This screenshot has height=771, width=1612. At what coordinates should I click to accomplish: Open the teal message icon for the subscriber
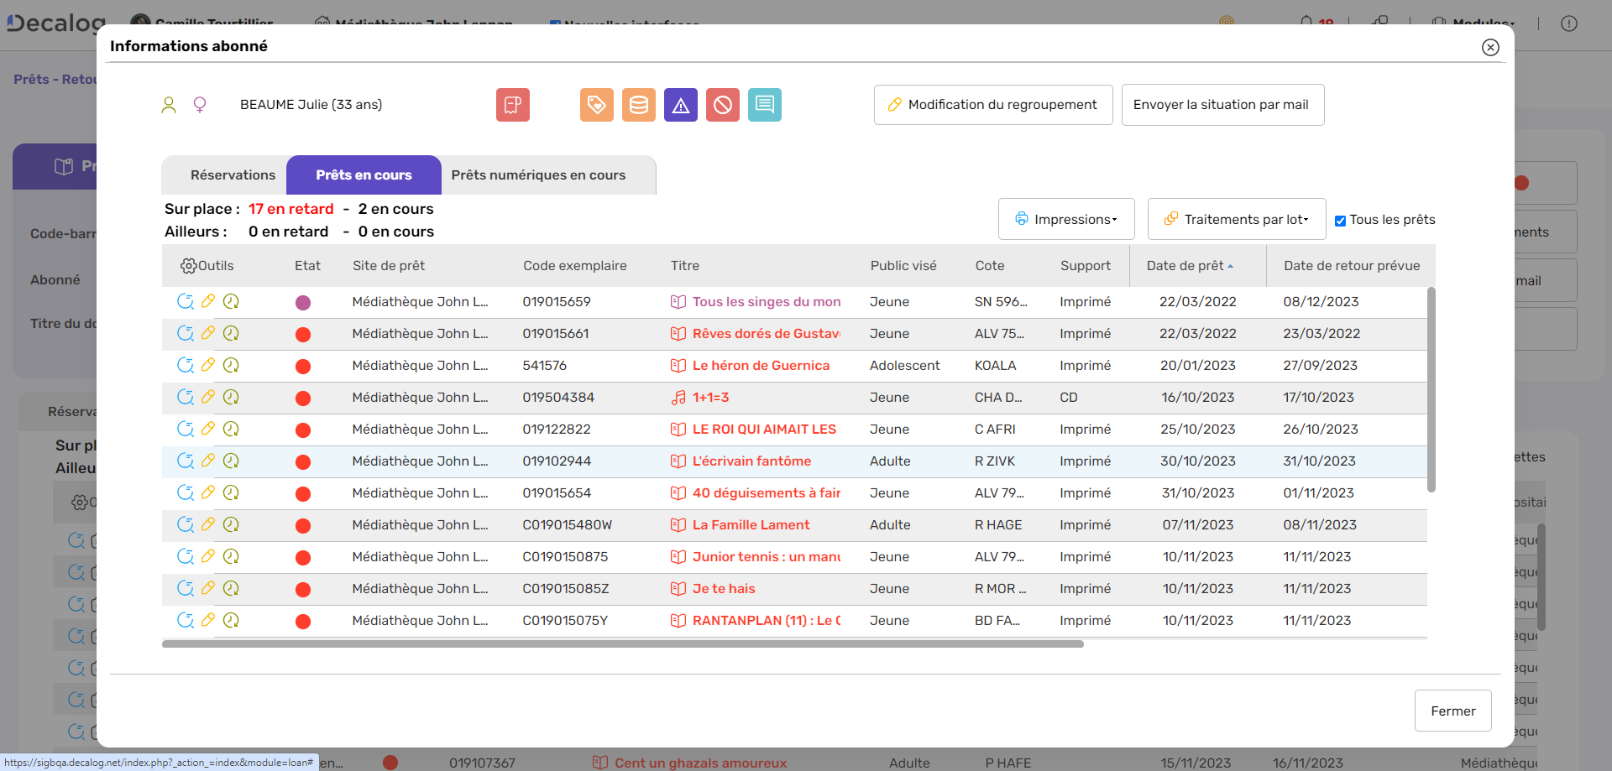point(765,105)
